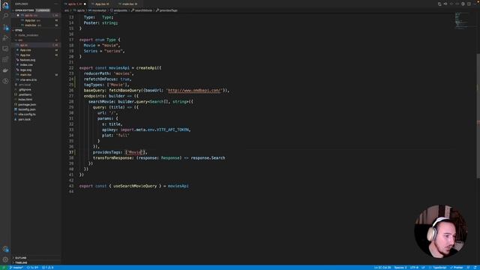Screen dimensions: 480x270
Task: Open the Explorer view in the activity bar
Action: click(x=5, y=5)
